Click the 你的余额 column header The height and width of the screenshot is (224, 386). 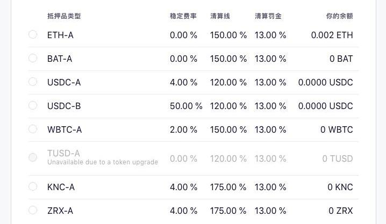pos(339,16)
